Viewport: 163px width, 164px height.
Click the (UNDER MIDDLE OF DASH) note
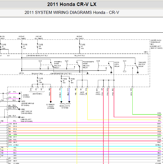point(28,104)
